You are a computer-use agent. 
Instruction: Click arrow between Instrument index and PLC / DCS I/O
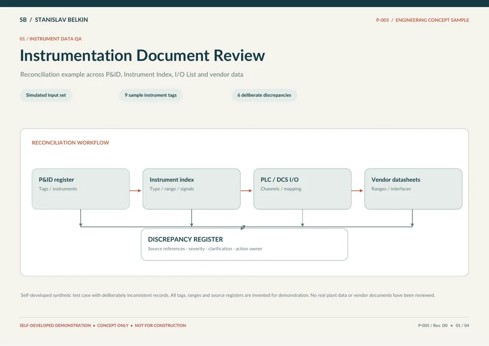(x=247, y=190)
